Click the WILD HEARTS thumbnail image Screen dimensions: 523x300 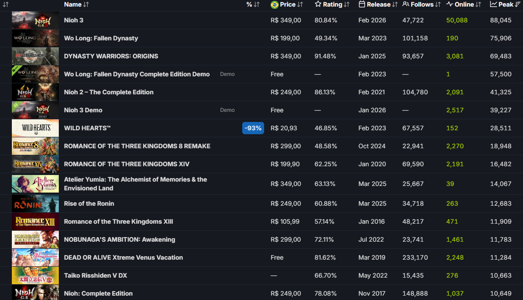(35, 128)
